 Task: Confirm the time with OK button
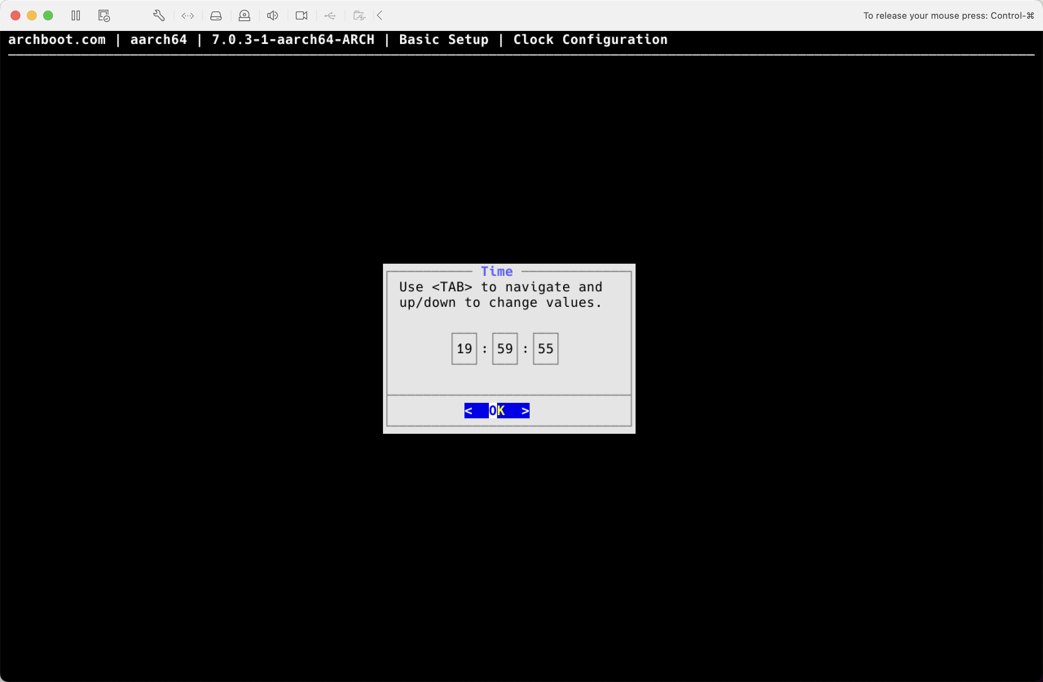(497, 411)
